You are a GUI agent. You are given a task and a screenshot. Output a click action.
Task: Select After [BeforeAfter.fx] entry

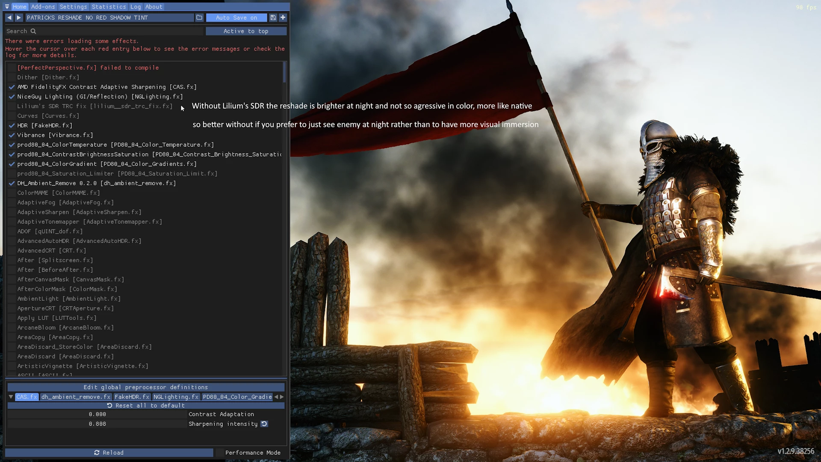point(55,270)
